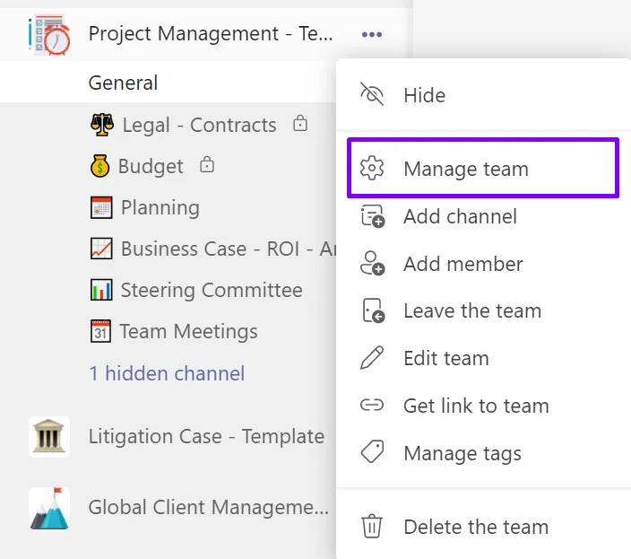
Task: Select Leave the team option
Action: [483, 311]
